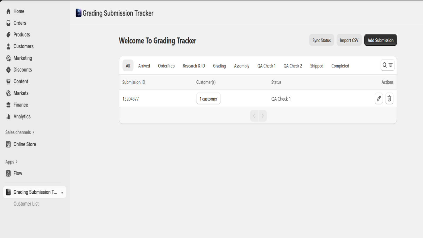Select the Shipped status tab

(316, 66)
